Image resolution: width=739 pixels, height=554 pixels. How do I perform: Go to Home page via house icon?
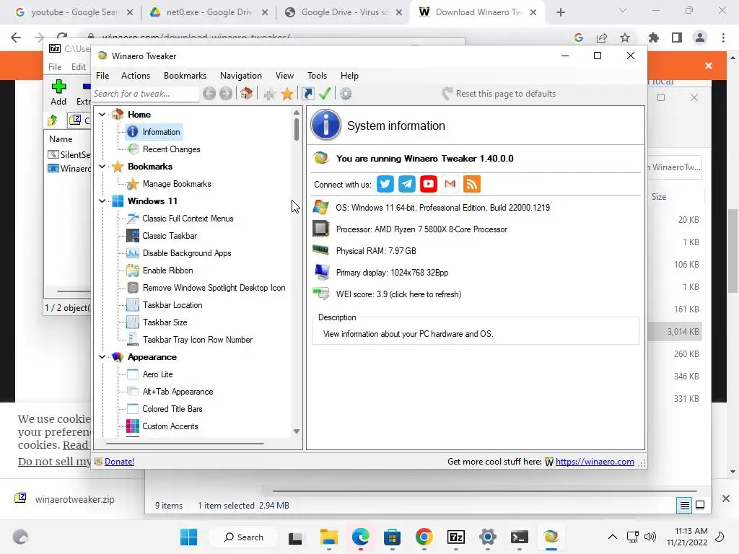[246, 93]
